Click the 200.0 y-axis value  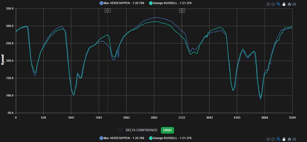pos(10,61)
